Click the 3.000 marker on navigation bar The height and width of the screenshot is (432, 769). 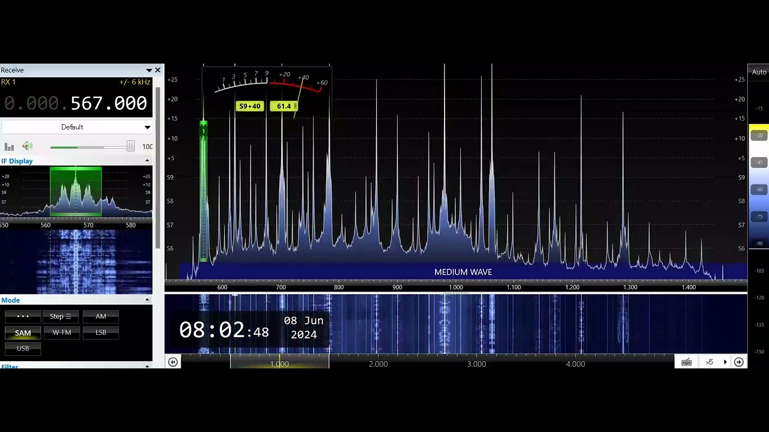pyautogui.click(x=476, y=364)
